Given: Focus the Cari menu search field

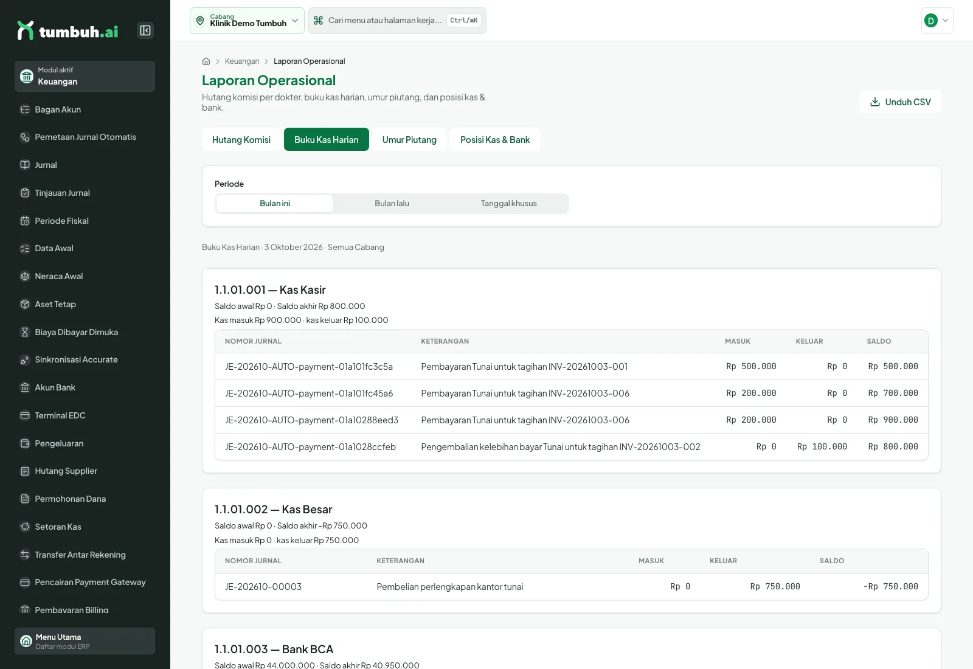Looking at the screenshot, I should click(x=397, y=21).
